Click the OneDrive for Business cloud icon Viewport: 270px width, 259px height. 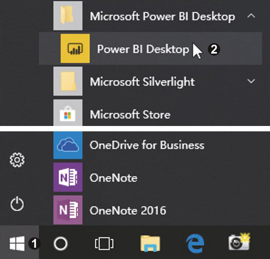[x=68, y=145]
